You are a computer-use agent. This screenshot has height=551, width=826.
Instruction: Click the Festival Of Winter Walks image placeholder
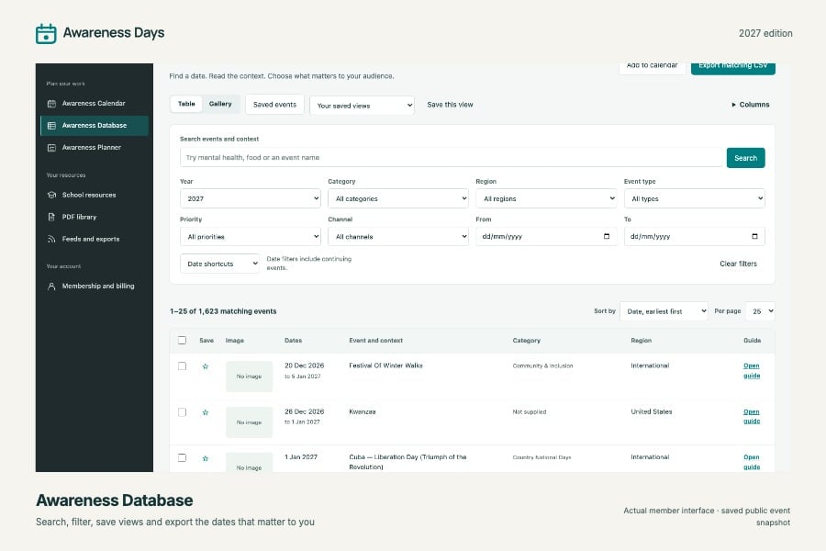click(249, 377)
